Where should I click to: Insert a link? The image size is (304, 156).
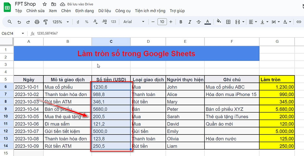coord(299,22)
